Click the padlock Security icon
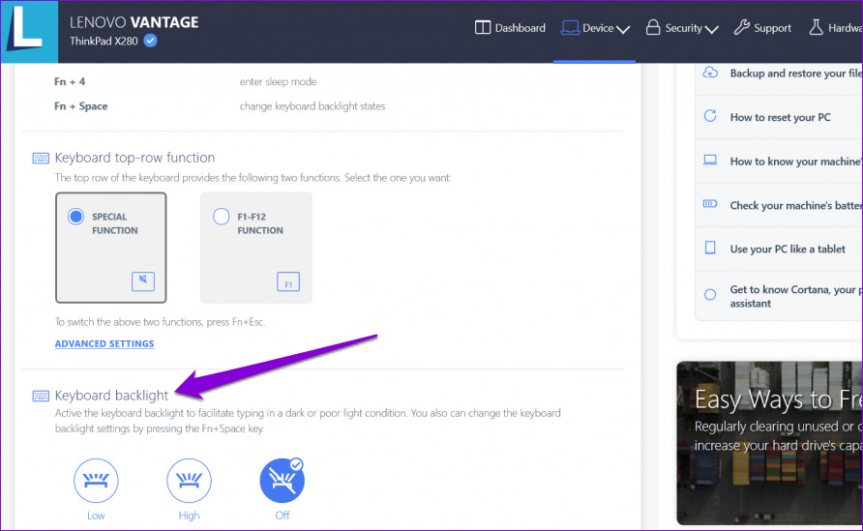This screenshot has height=531, width=863. click(653, 27)
